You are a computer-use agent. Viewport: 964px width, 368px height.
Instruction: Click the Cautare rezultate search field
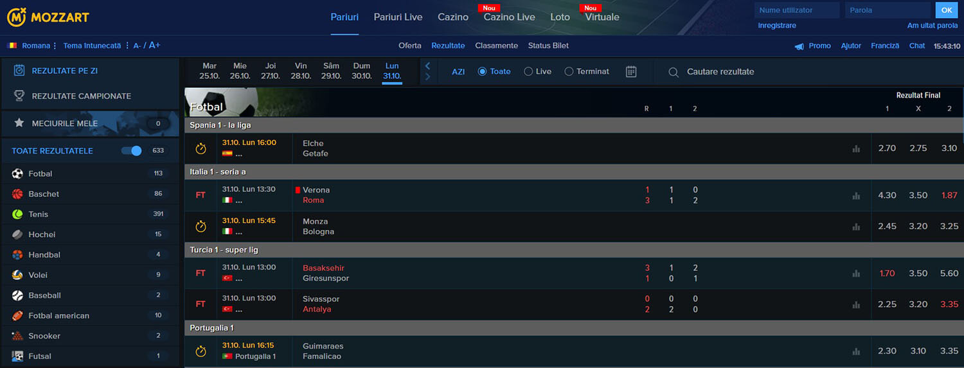[x=720, y=72]
